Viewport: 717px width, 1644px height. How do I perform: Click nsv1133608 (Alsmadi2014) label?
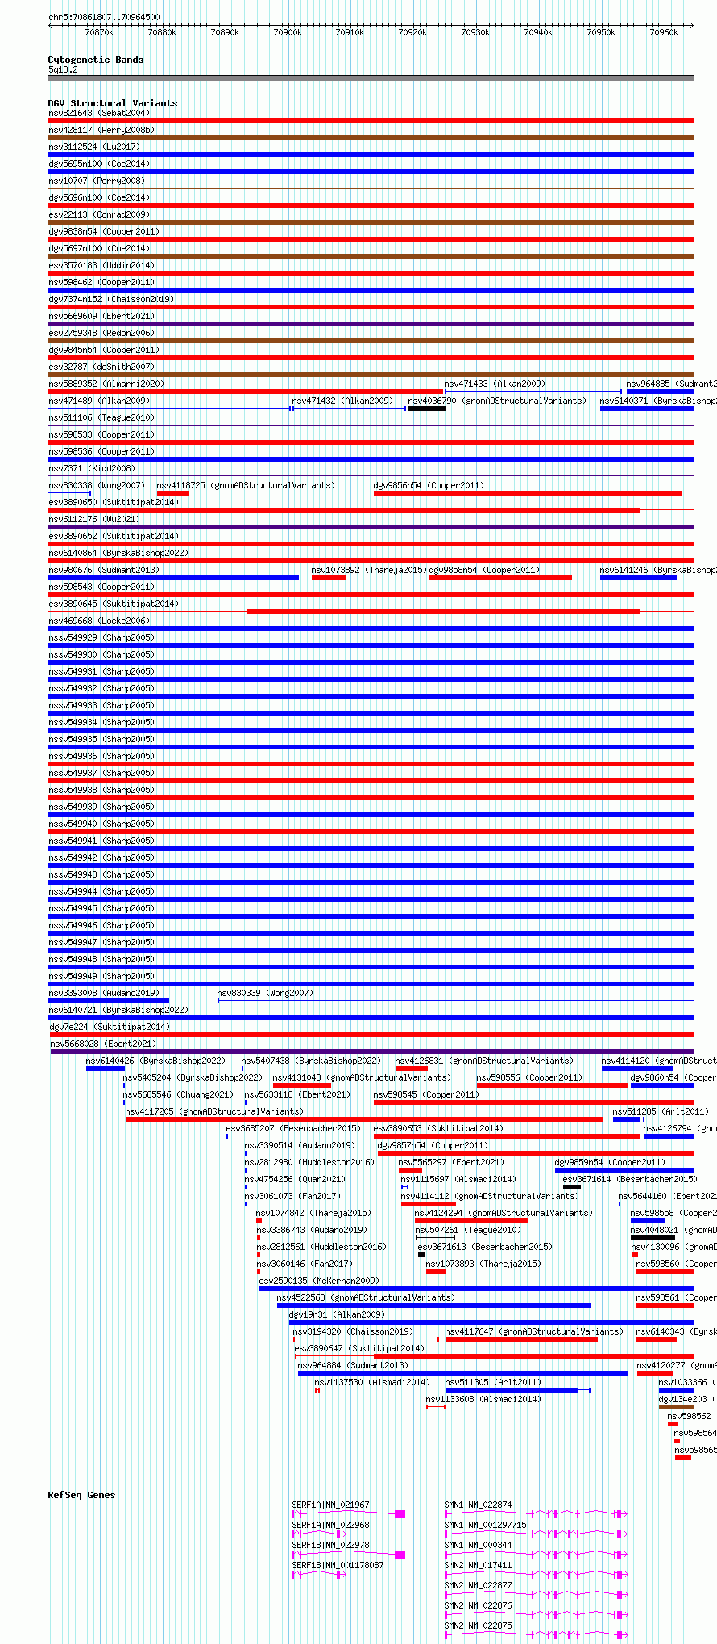(x=484, y=1399)
